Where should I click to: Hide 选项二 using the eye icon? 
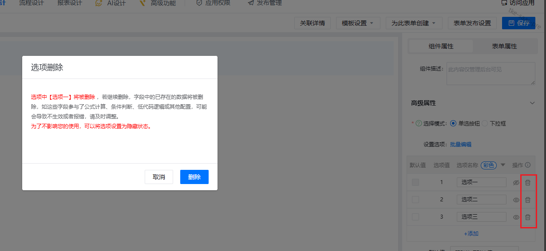coord(516,200)
